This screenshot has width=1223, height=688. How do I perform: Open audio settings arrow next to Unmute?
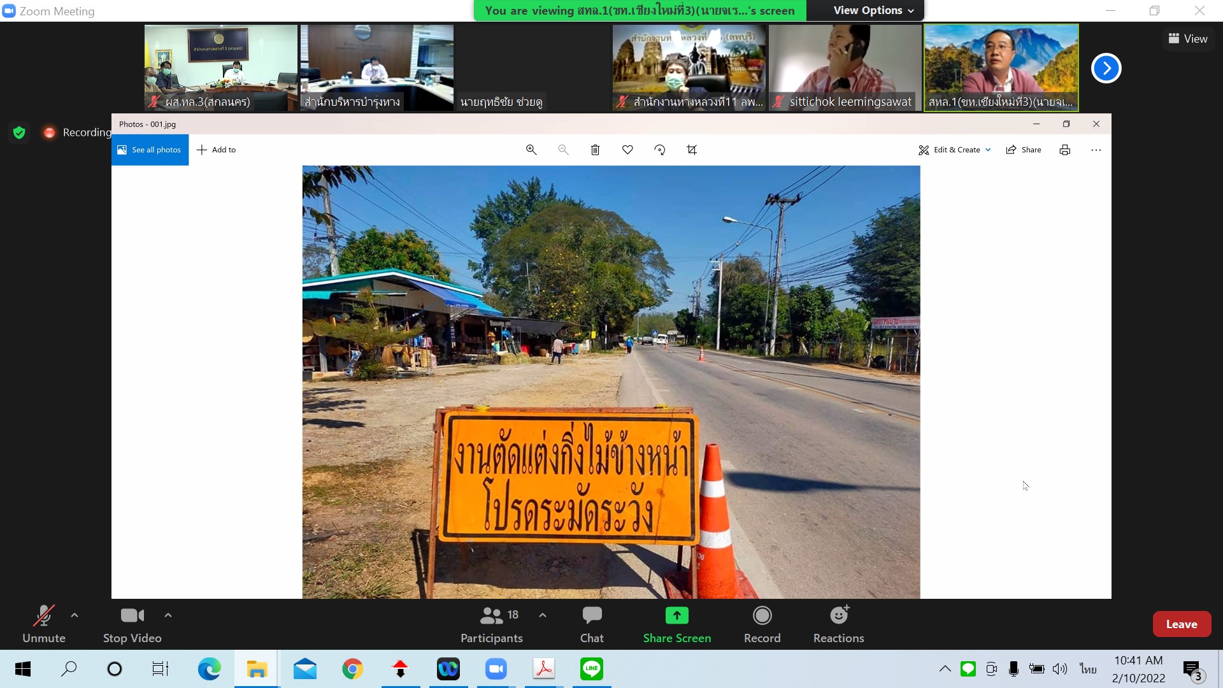tap(75, 615)
